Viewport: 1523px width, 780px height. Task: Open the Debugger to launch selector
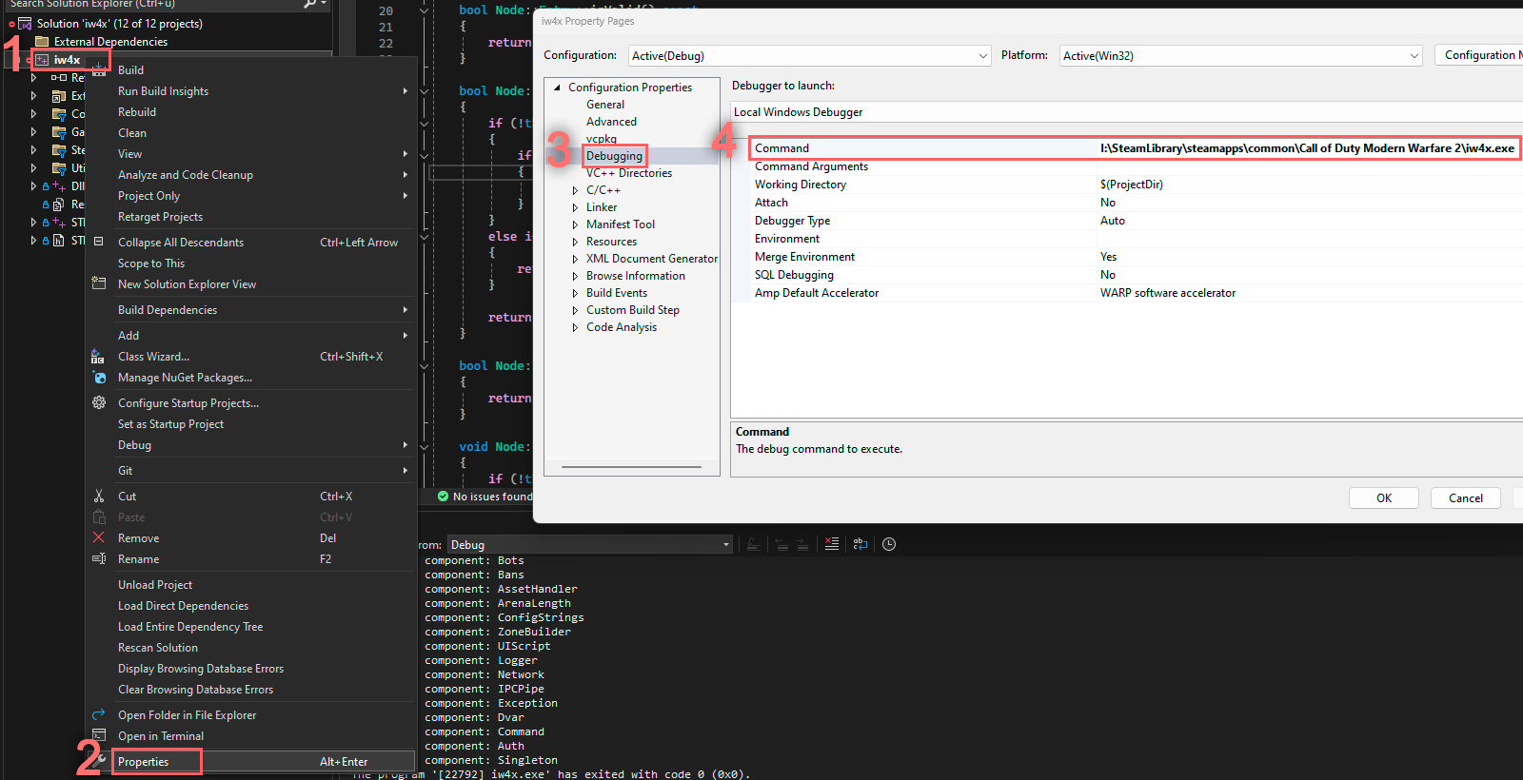point(1127,112)
